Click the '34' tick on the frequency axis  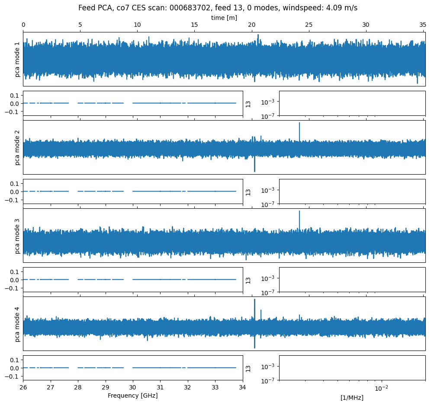(243, 387)
